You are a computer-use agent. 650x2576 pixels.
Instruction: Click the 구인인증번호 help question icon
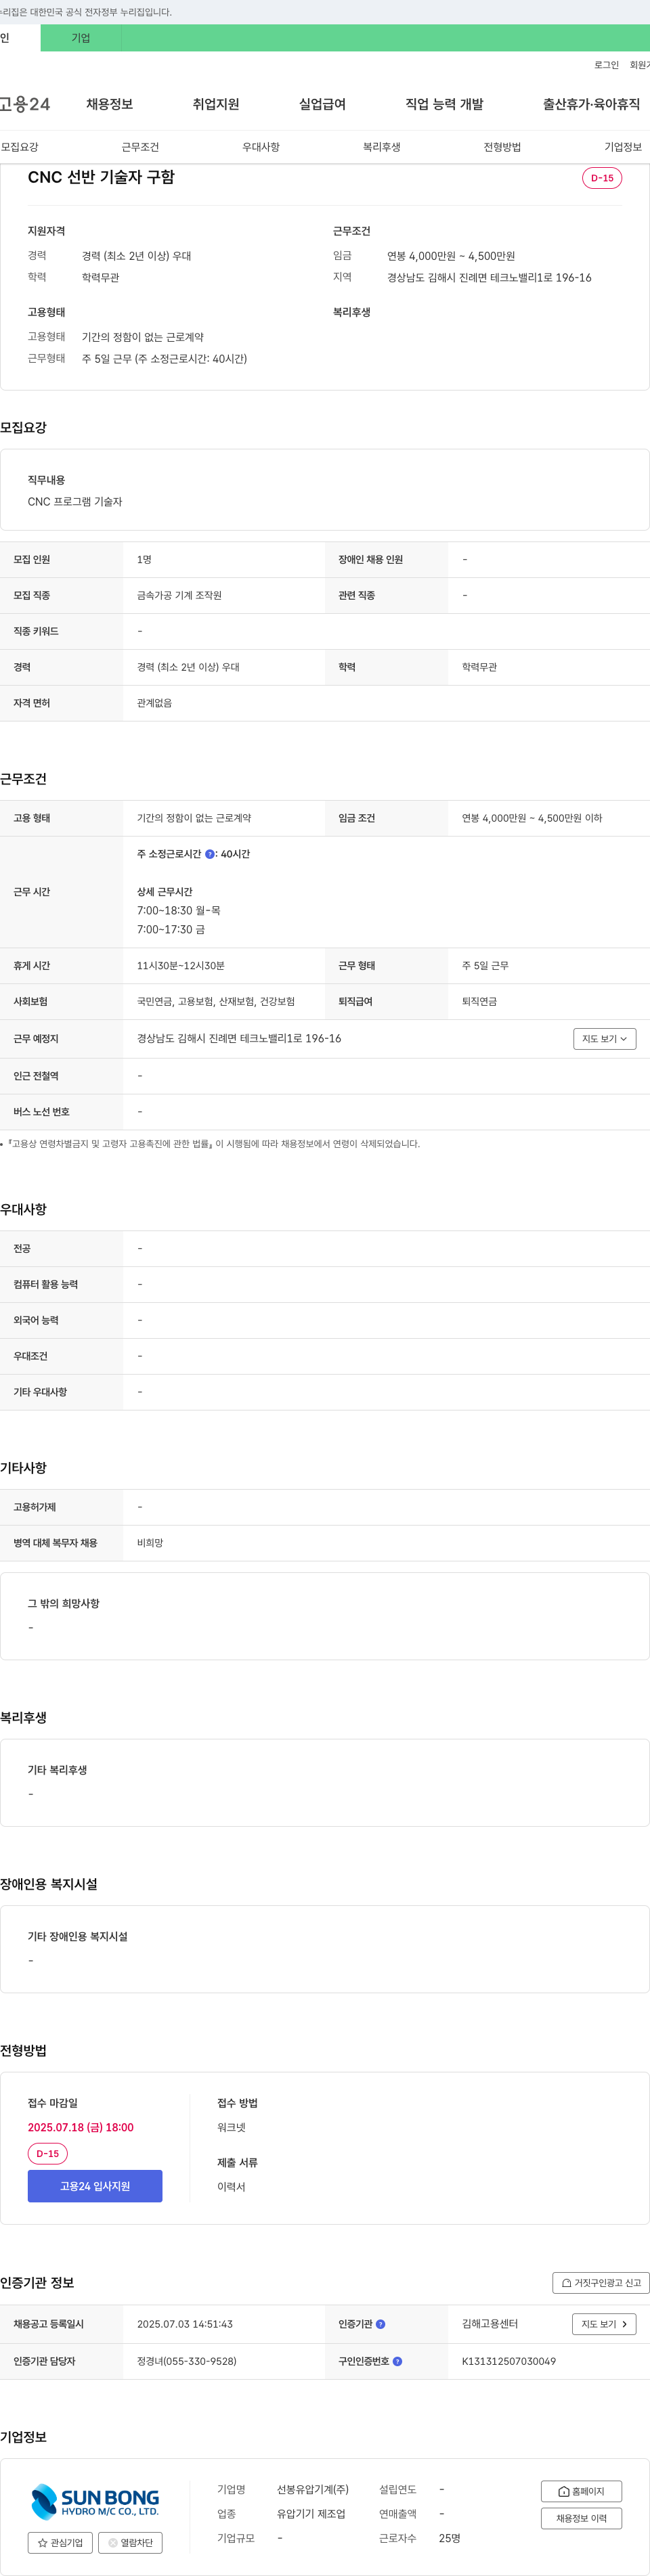click(x=397, y=2361)
